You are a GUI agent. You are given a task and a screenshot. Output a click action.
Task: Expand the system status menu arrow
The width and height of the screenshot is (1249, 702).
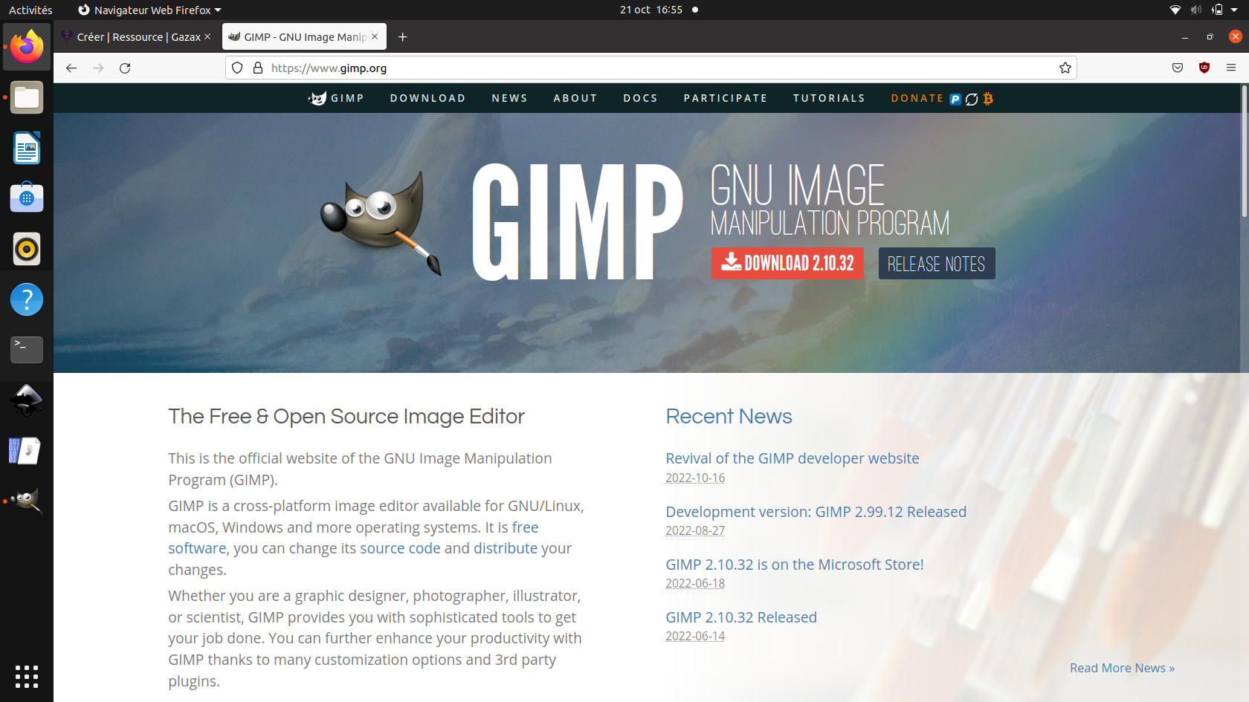1234,10
